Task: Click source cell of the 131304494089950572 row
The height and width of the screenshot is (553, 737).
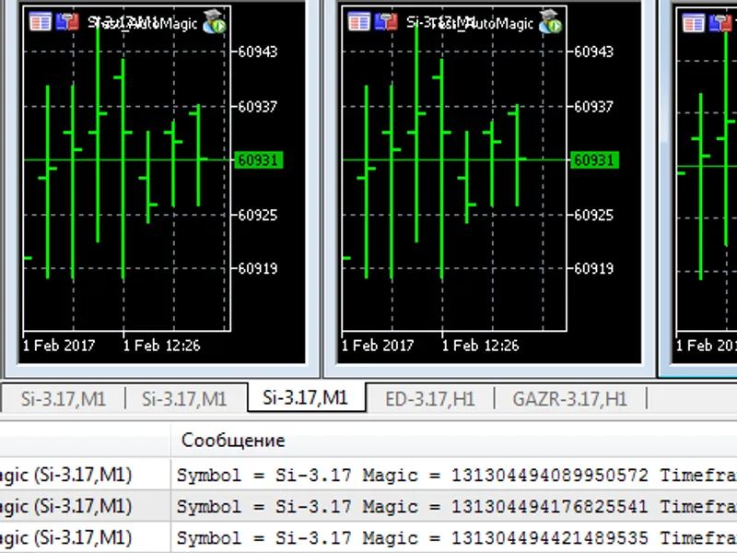Action: (x=85, y=475)
